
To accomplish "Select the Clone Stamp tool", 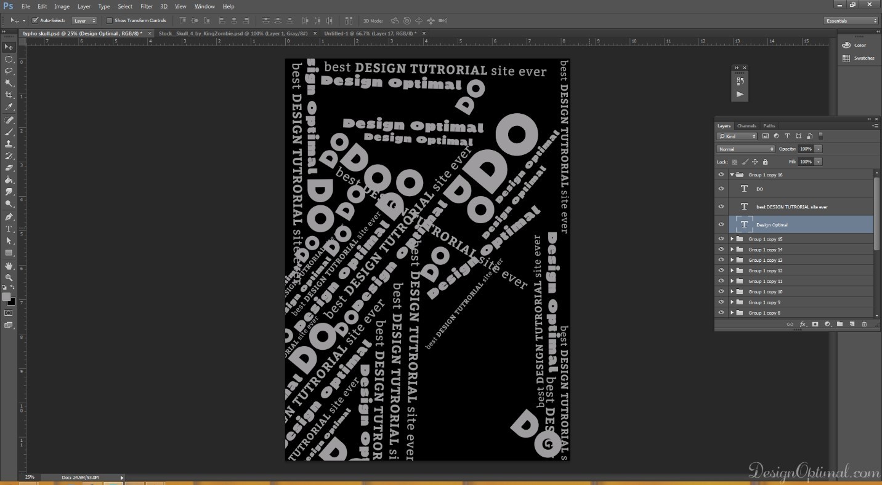I will click(9, 144).
